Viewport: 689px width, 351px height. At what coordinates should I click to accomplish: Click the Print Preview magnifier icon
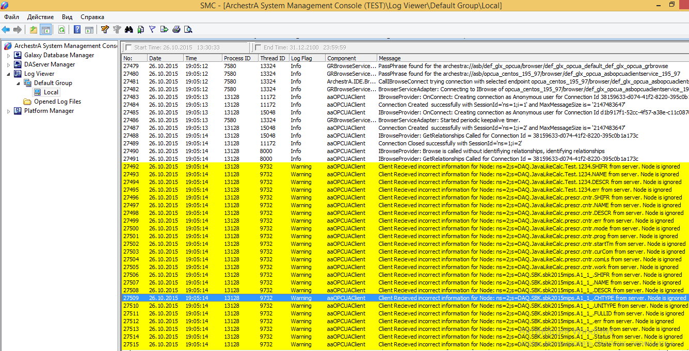(188, 30)
